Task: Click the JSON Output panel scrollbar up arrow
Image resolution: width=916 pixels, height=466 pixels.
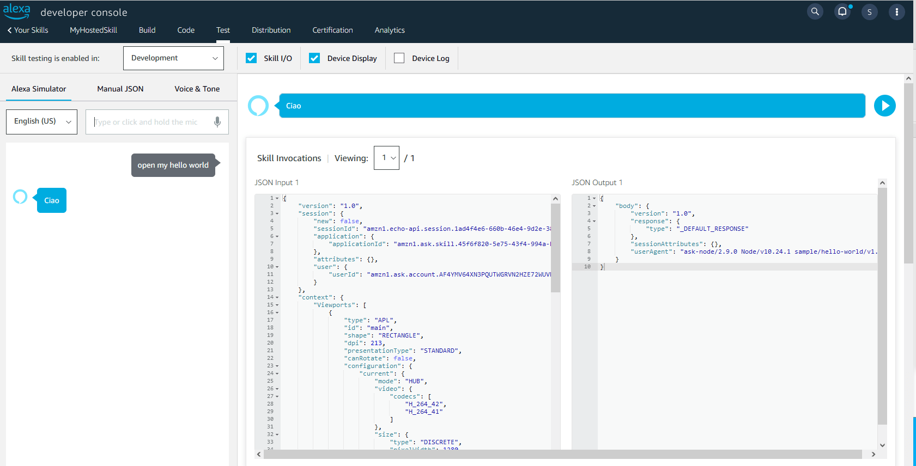Action: pyautogui.click(x=882, y=183)
